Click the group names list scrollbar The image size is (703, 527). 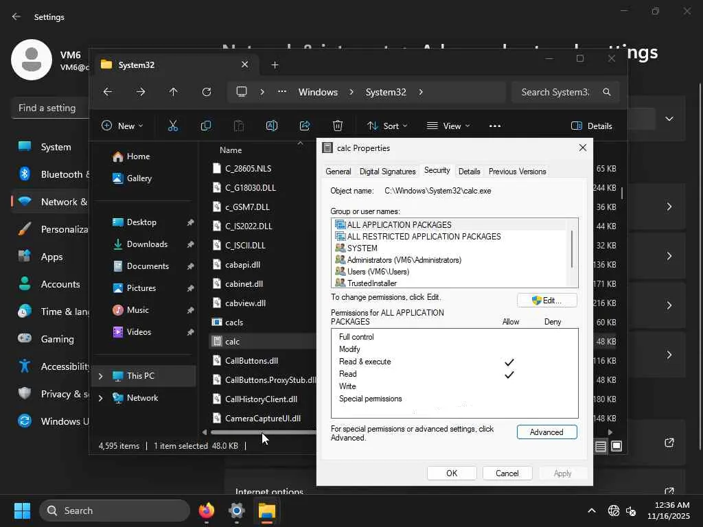pos(572,250)
